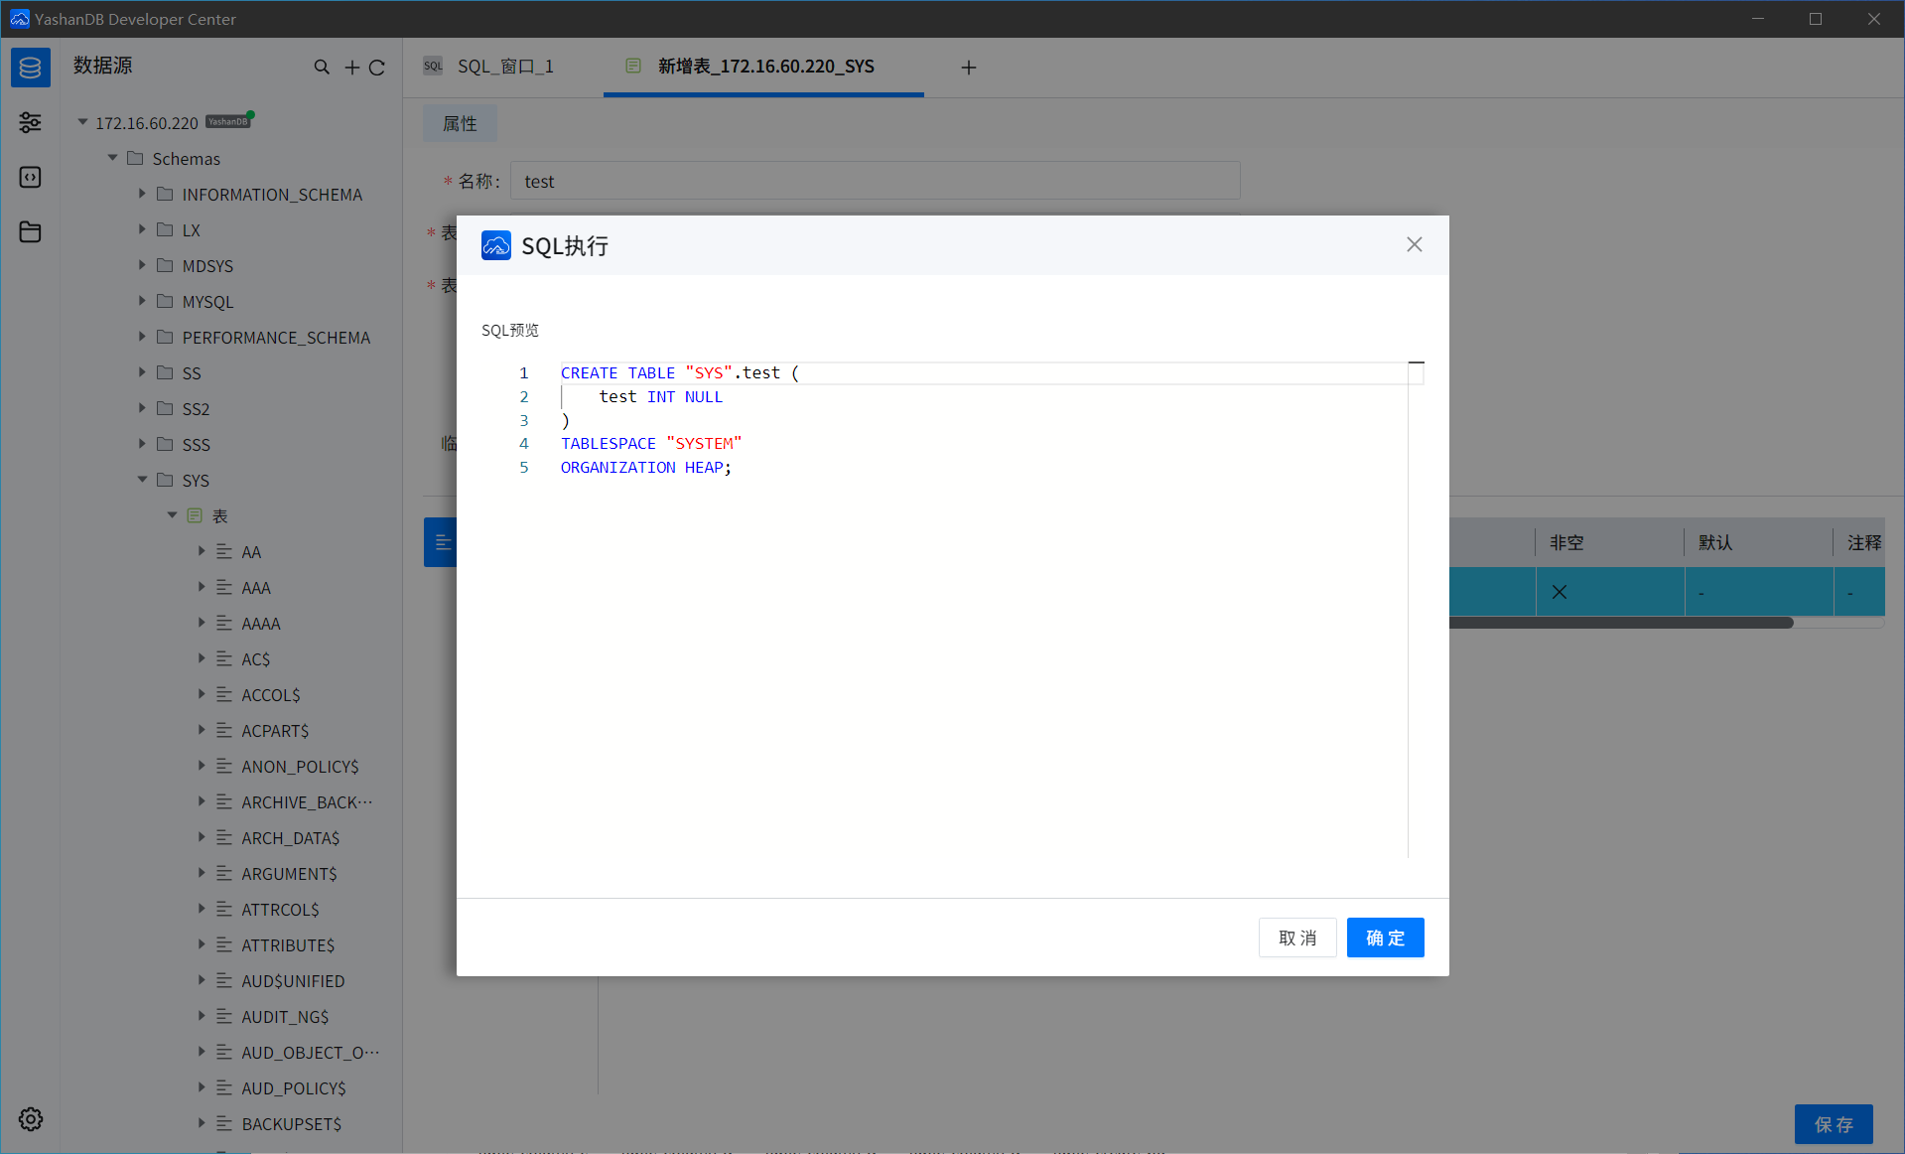
Task: Close the SQL执行 dialog
Action: [x=1414, y=244]
